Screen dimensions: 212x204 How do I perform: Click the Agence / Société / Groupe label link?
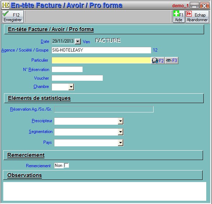coord(25,50)
